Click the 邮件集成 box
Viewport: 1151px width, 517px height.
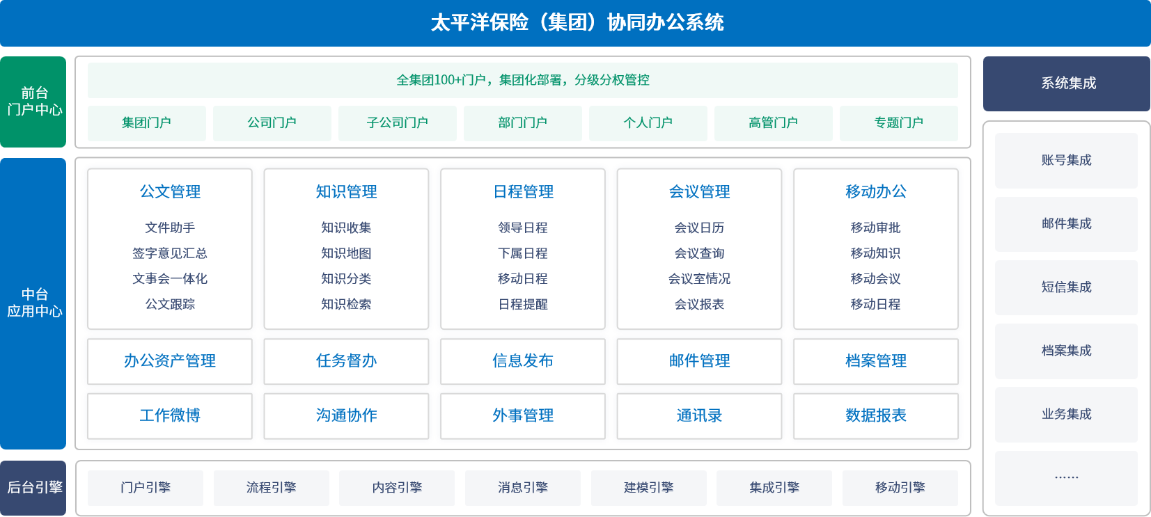1066,224
